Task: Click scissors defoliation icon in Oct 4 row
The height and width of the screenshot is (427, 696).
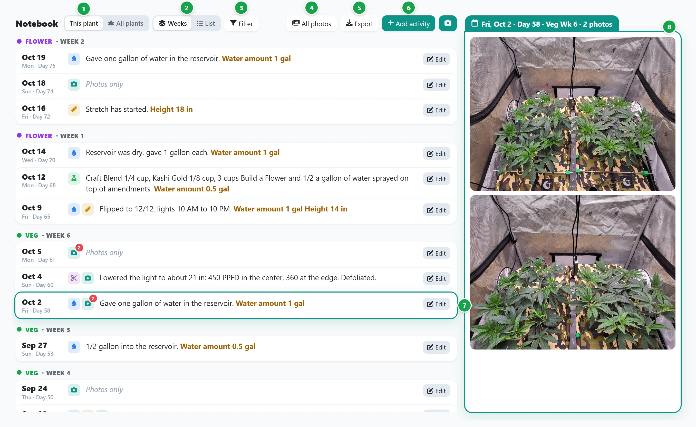Action: (x=74, y=278)
